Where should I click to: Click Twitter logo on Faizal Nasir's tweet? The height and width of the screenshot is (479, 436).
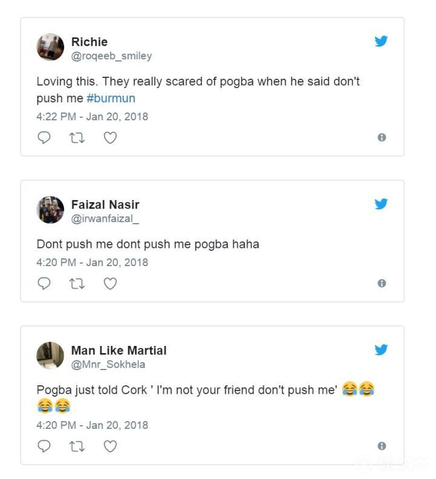pyautogui.click(x=381, y=204)
